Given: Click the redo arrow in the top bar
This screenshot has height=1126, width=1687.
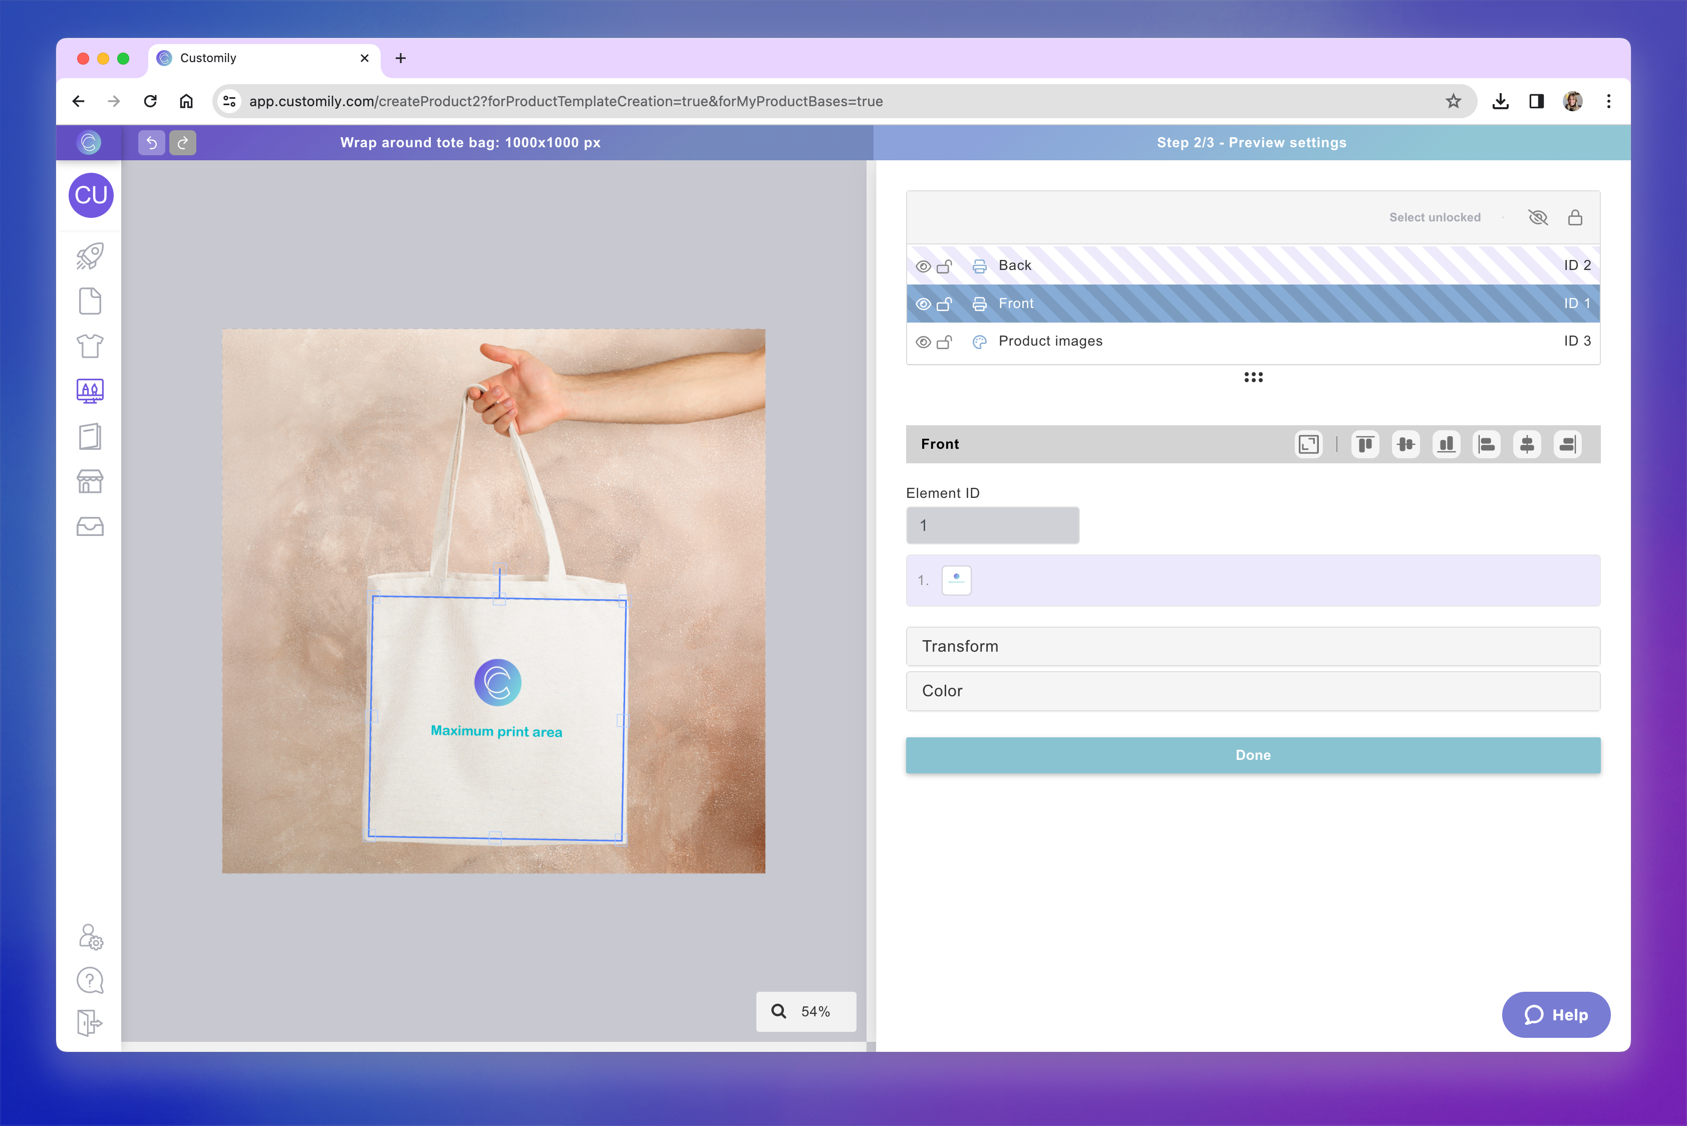Looking at the screenshot, I should 183,142.
